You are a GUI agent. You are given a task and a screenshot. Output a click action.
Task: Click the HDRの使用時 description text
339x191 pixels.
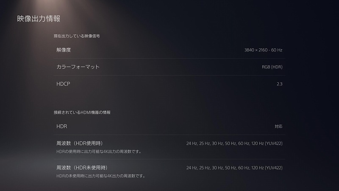[x=99, y=152]
